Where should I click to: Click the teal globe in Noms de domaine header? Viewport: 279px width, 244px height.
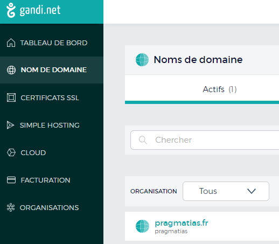click(142, 60)
